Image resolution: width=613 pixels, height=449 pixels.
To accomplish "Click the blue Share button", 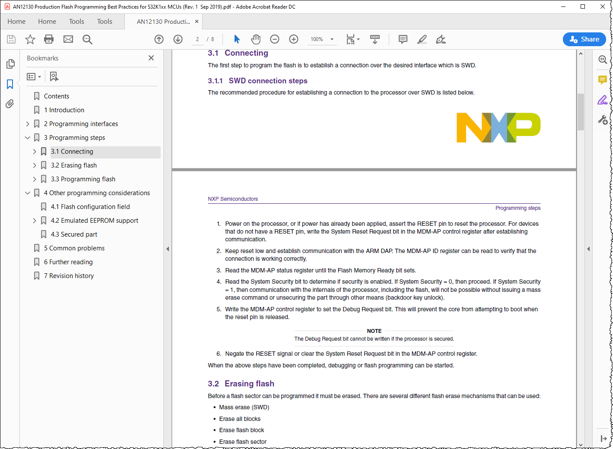I will (x=584, y=39).
